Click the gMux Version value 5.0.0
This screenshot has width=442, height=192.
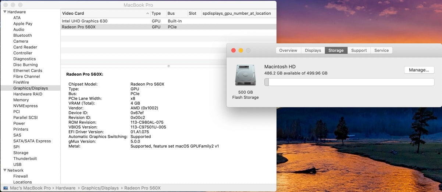coord(136,141)
